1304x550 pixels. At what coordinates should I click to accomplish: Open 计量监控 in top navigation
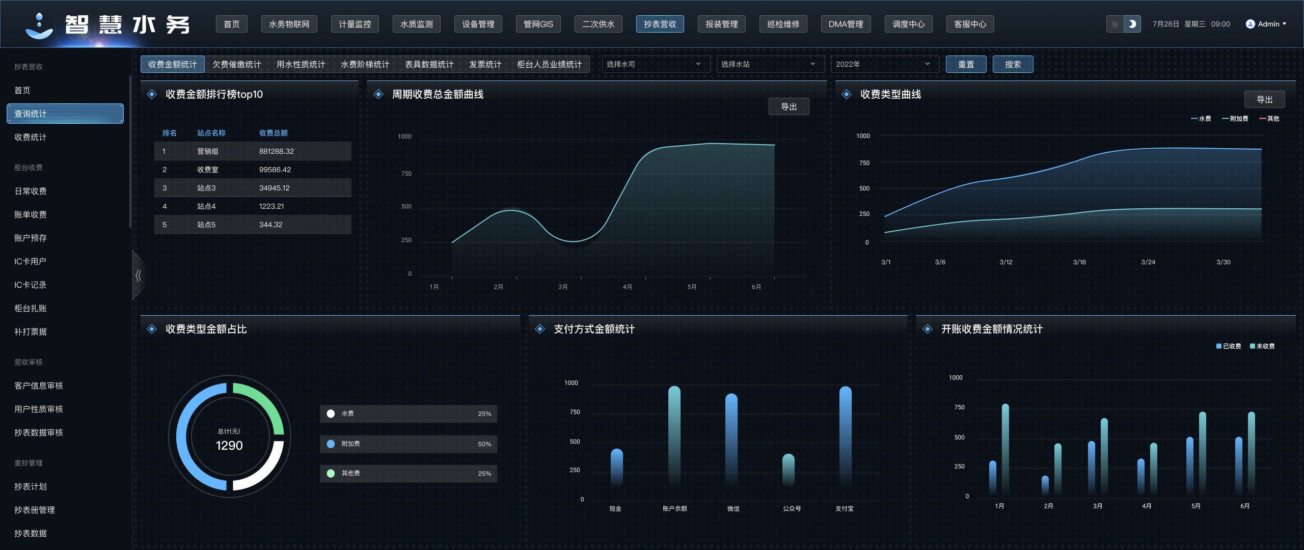pos(355,24)
